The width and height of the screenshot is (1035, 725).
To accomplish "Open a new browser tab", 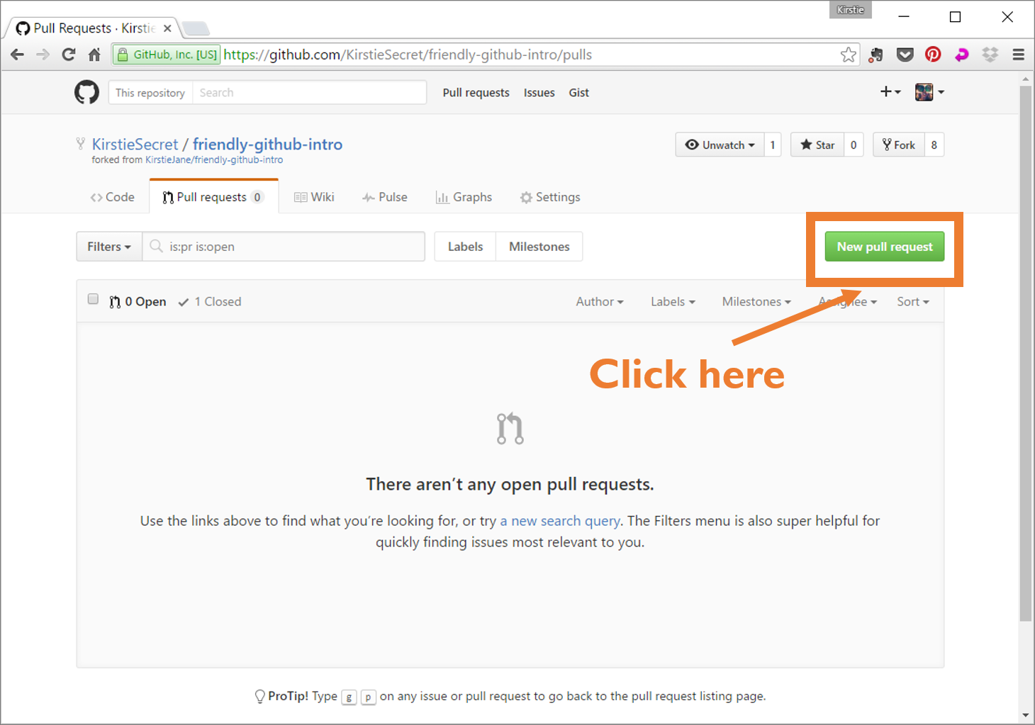I will [x=196, y=28].
